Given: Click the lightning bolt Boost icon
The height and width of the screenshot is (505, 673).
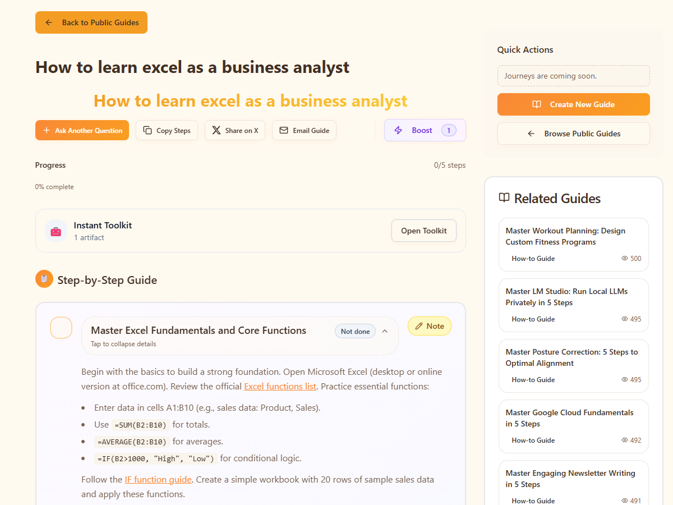Looking at the screenshot, I should (x=398, y=130).
